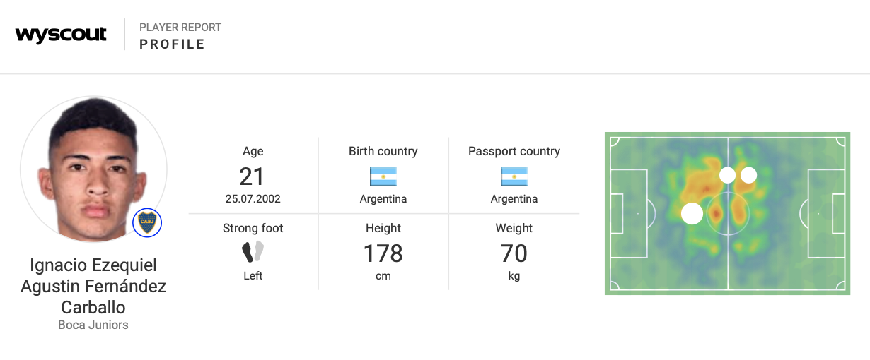Viewport: 870px width, 360px height.
Task: Select the right small white heatmap dot
Action: point(748,174)
